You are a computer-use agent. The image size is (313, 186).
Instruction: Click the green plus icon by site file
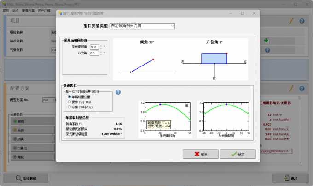[x=266, y=41]
